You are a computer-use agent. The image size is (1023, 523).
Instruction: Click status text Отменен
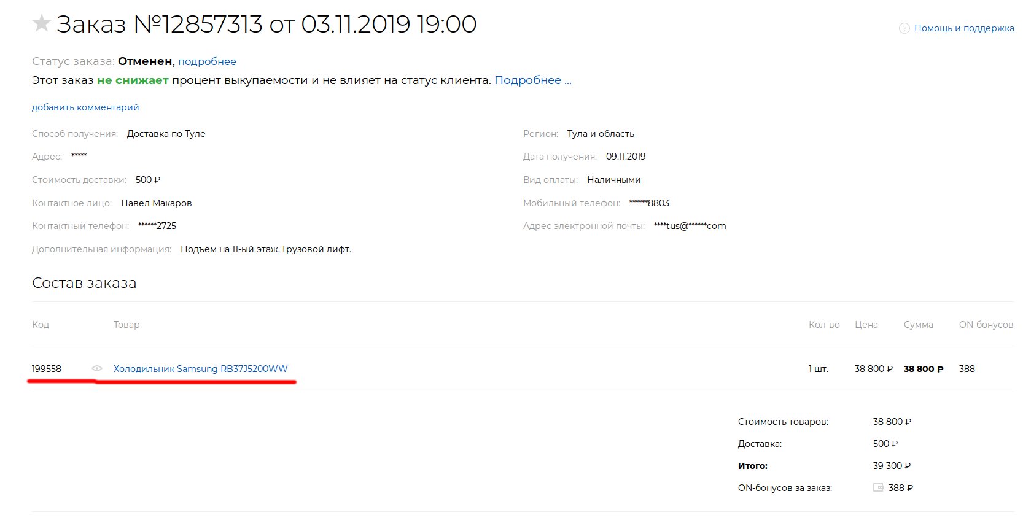point(145,61)
